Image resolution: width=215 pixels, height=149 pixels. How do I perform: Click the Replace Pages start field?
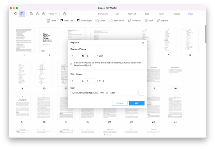point(76,56)
